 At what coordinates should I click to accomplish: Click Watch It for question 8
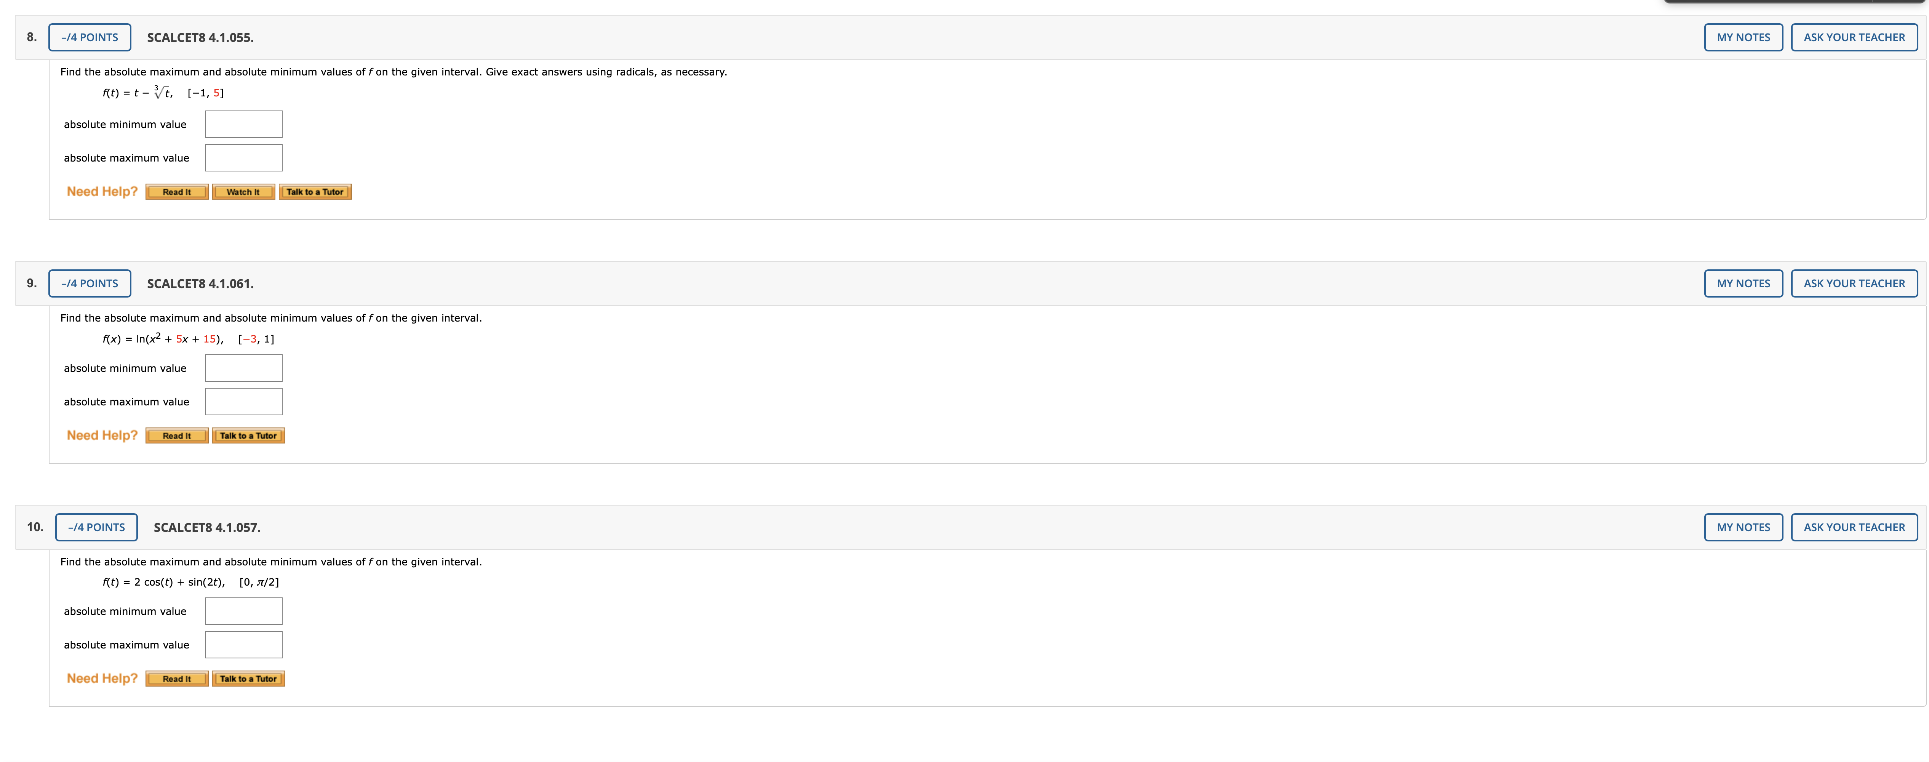[243, 192]
